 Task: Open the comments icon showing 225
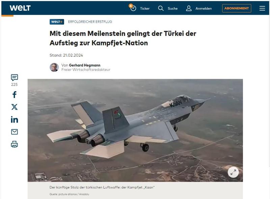click(x=14, y=78)
